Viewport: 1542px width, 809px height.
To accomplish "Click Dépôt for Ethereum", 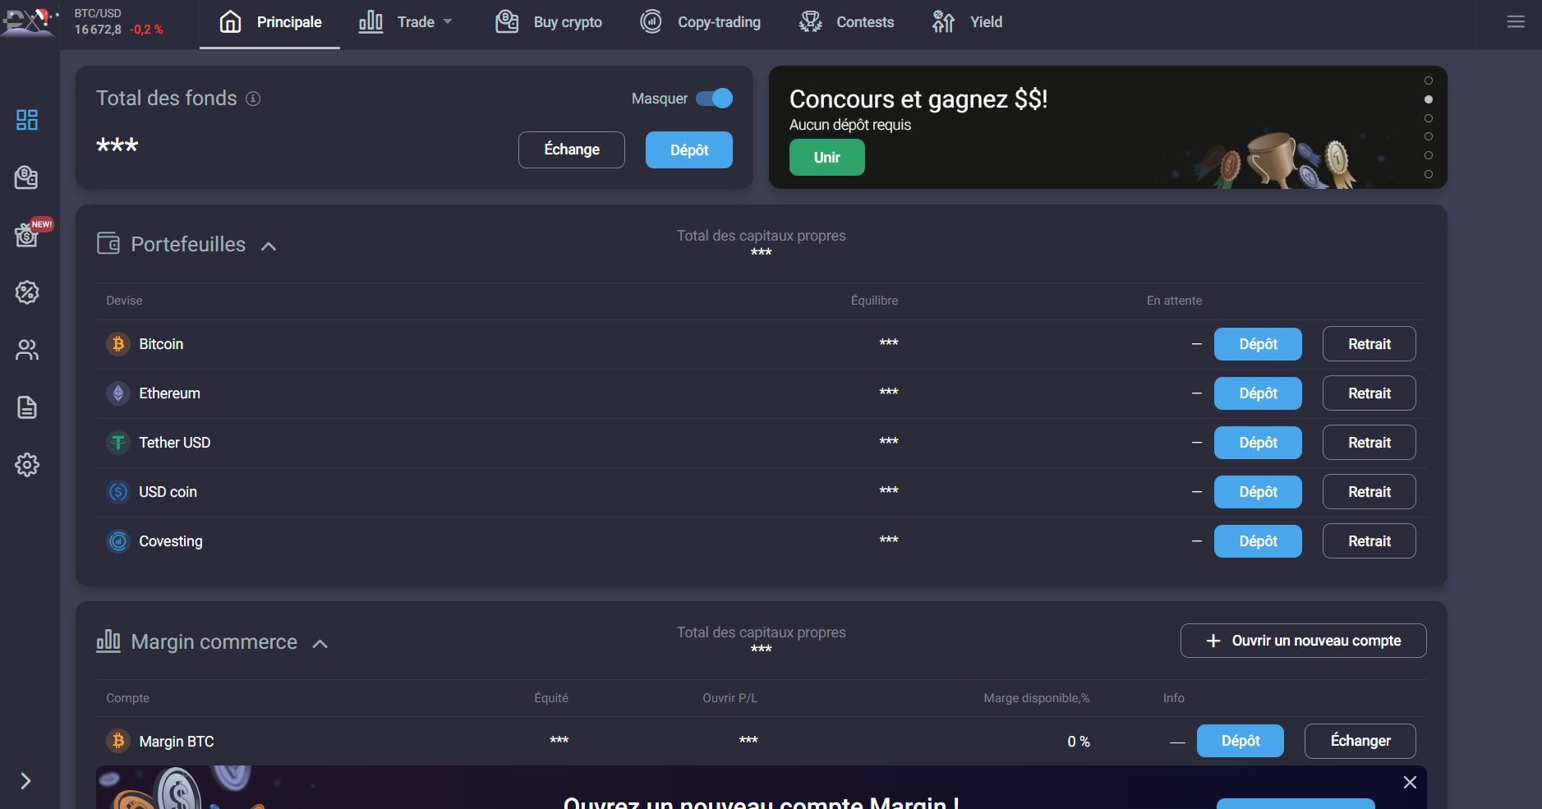I will tap(1258, 393).
